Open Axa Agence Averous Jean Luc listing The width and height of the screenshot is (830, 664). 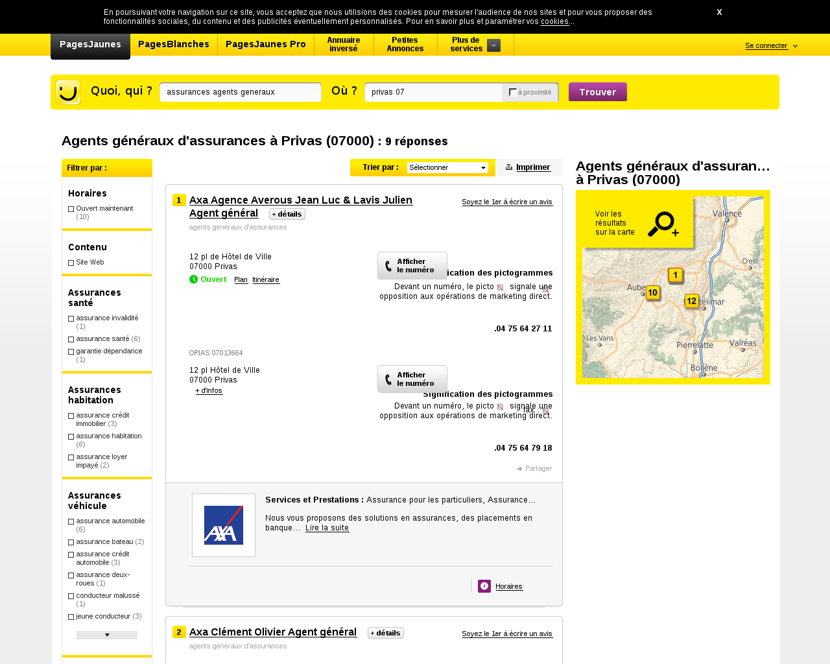coord(301,207)
